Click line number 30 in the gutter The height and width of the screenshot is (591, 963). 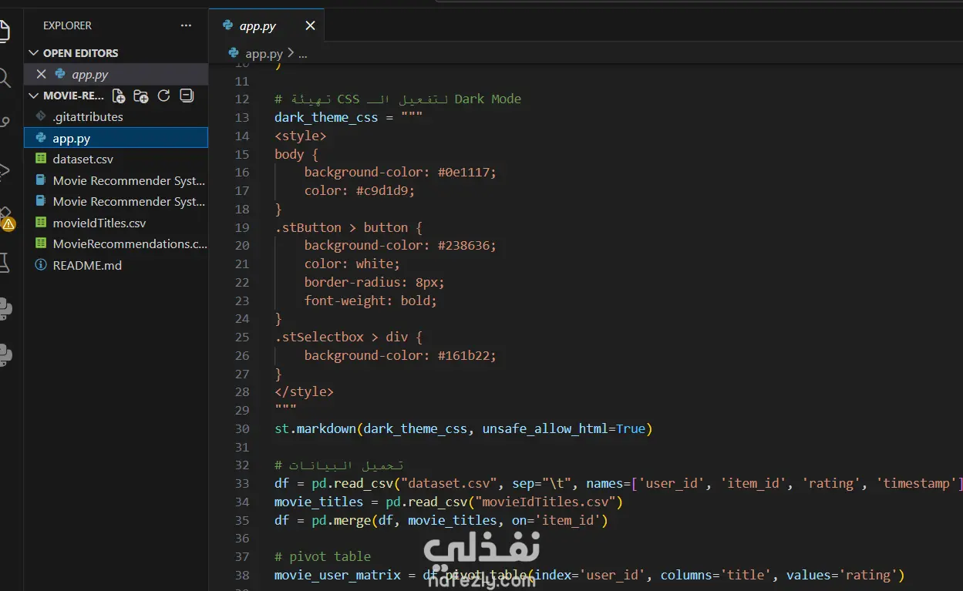point(242,428)
